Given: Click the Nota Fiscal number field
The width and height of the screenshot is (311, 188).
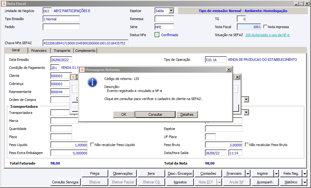Looking at the screenshot, I should (x=249, y=27).
